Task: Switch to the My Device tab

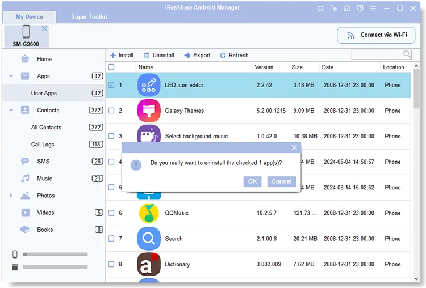Action: [x=30, y=17]
